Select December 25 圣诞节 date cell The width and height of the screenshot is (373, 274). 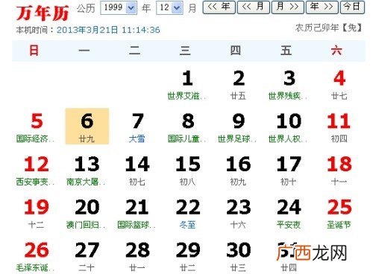[339, 213]
